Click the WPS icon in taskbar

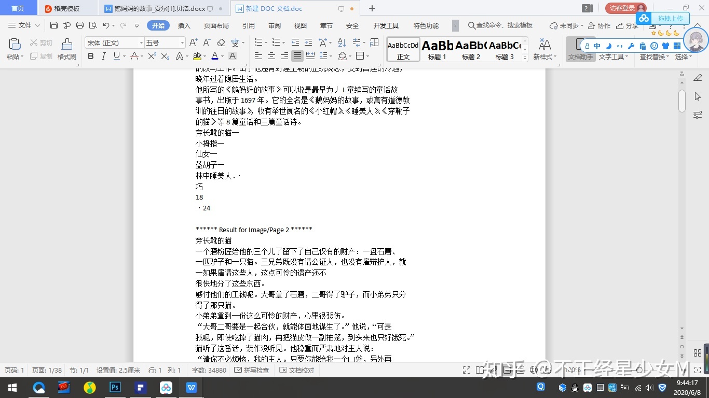point(192,387)
